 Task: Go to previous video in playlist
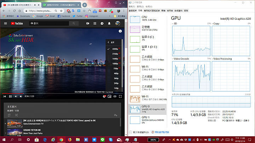pos(5,96)
